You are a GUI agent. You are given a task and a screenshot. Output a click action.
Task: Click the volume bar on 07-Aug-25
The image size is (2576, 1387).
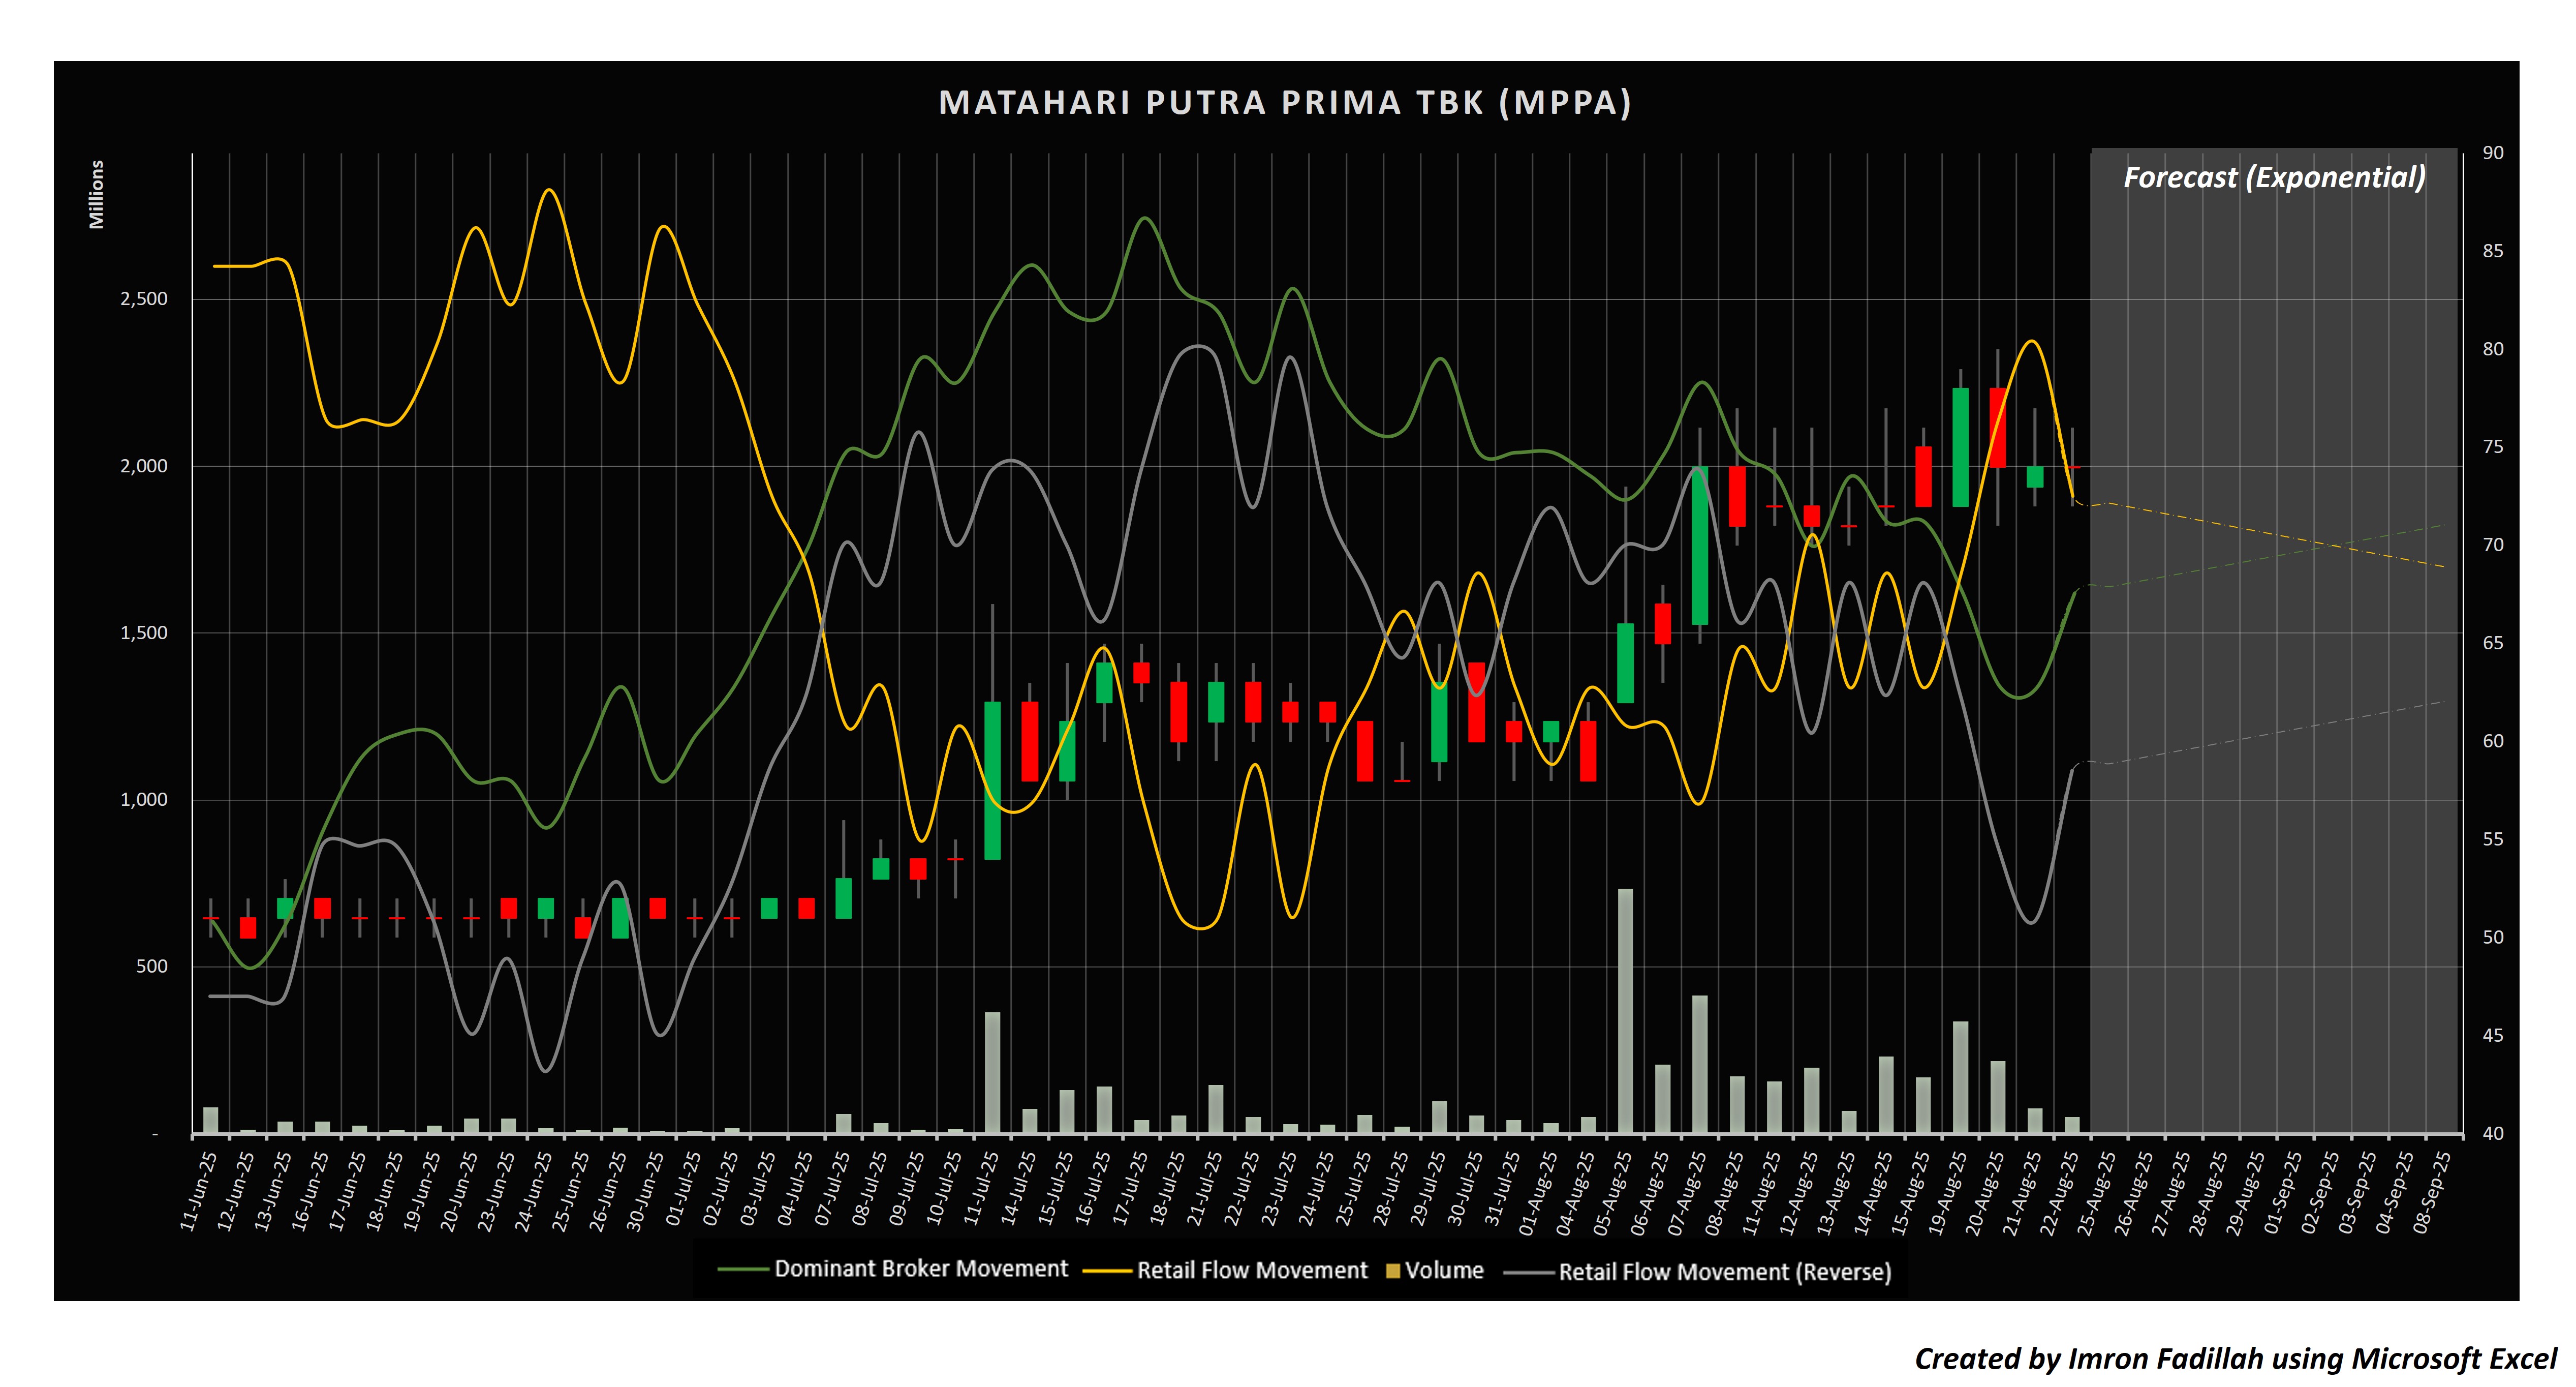[x=1700, y=1064]
